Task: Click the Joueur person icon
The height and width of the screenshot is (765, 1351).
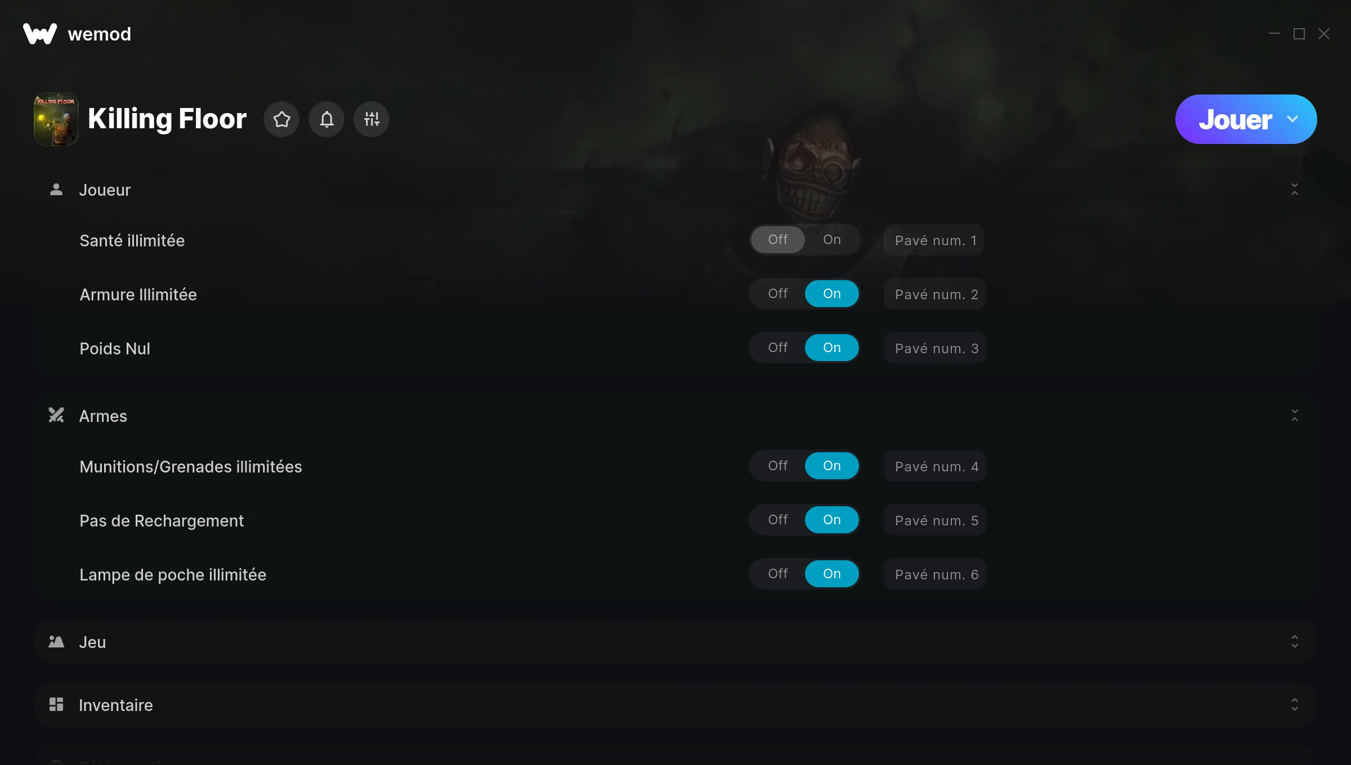Action: tap(56, 190)
